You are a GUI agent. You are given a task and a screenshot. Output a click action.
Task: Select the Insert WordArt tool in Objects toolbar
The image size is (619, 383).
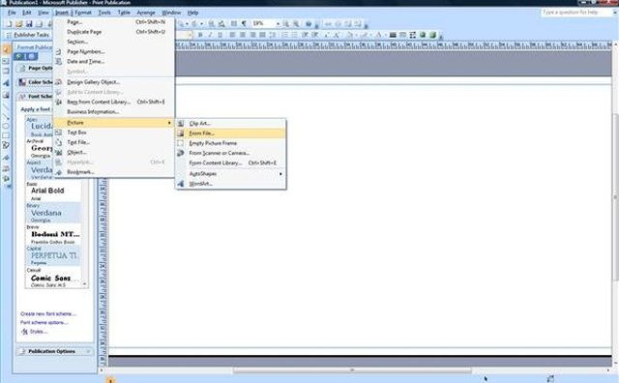pyautogui.click(x=6, y=83)
